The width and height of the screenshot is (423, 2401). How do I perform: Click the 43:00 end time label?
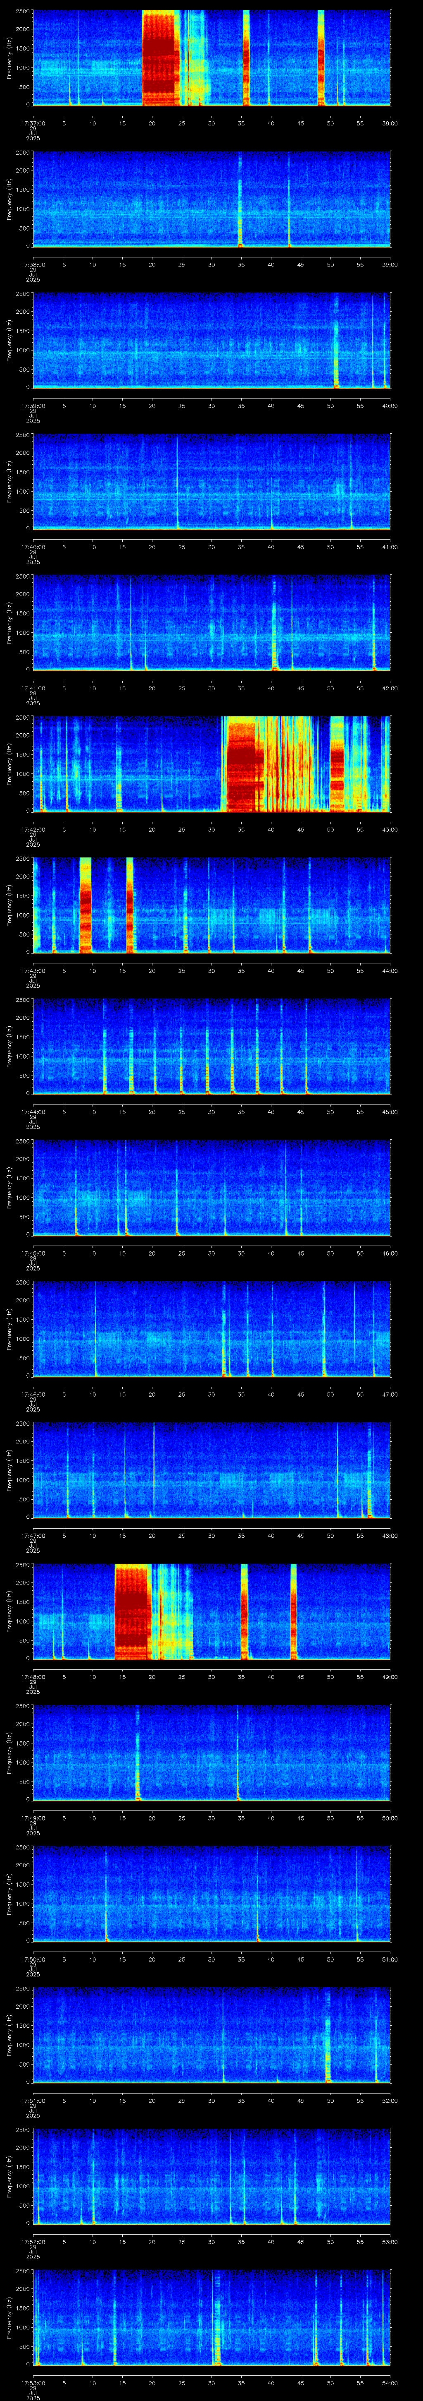390,830
